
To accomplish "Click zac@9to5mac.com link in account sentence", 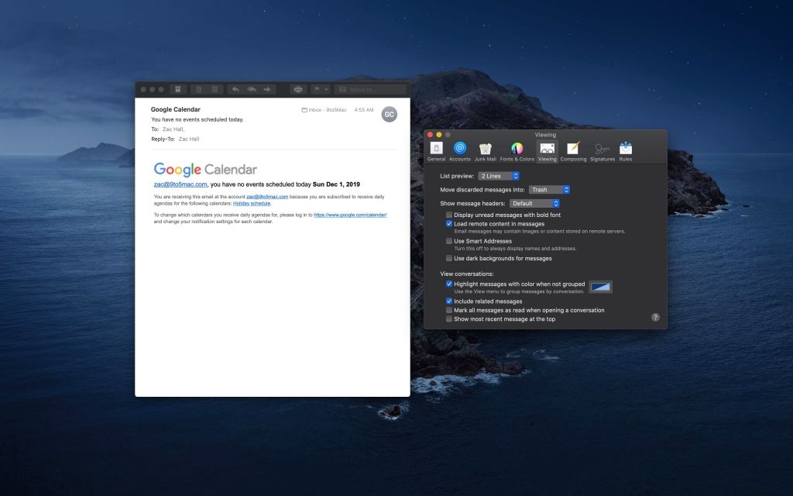I will 267,196.
